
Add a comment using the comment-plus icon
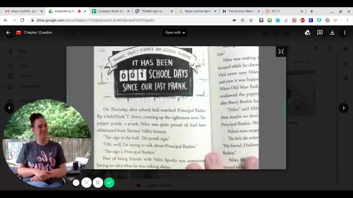[x=320, y=32]
